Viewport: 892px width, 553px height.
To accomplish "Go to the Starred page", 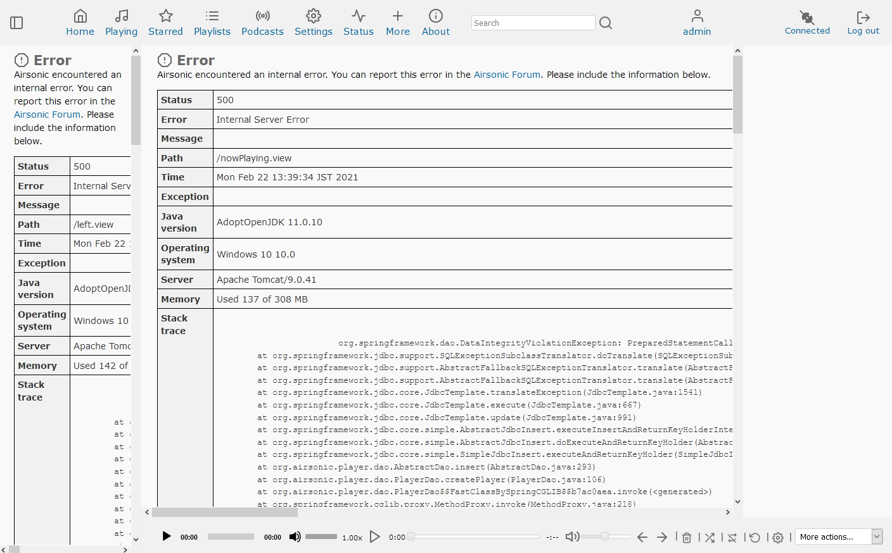I will [x=165, y=23].
